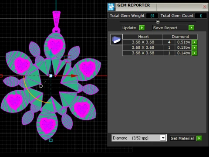
Task: Click the pendant bail at the top
Action: point(56,21)
